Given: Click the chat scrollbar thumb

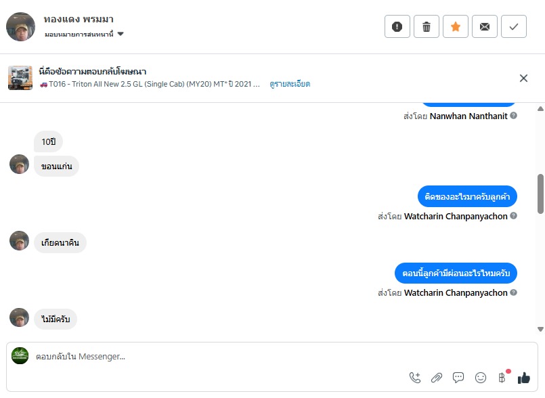Looking at the screenshot, I should point(540,194).
